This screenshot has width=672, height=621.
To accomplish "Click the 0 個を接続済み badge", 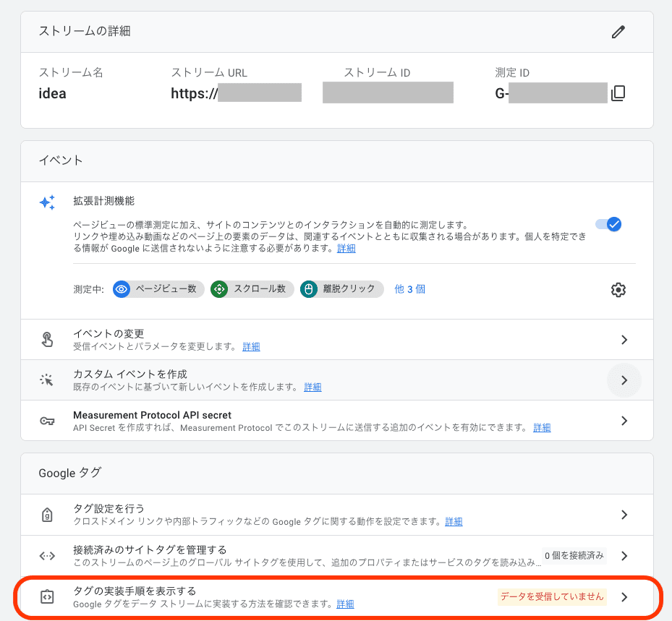I will [x=574, y=555].
